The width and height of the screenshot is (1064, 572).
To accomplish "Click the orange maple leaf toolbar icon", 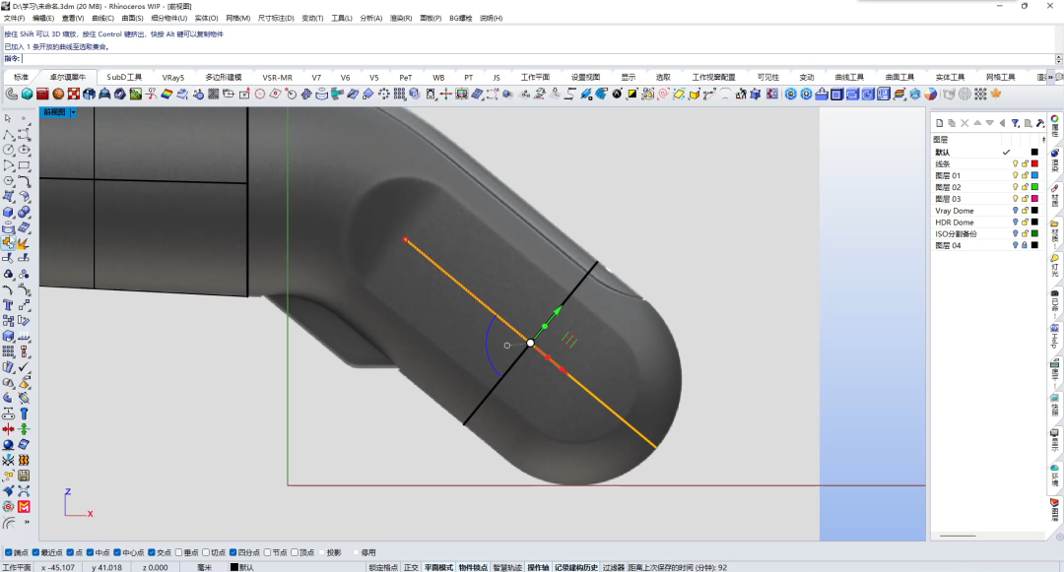I will pos(996,95).
